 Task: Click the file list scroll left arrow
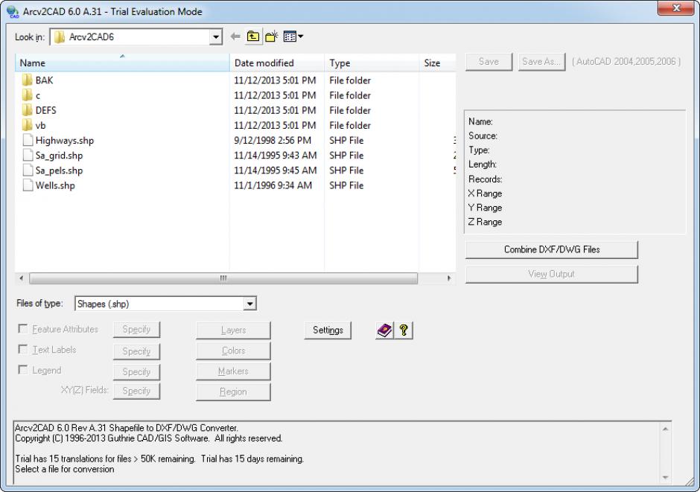(21, 278)
